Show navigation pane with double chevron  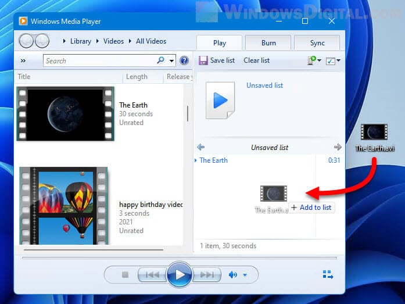23,60
